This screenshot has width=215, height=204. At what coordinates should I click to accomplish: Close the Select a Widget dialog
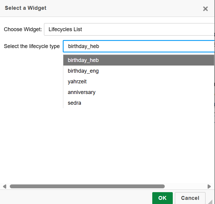click(x=205, y=9)
